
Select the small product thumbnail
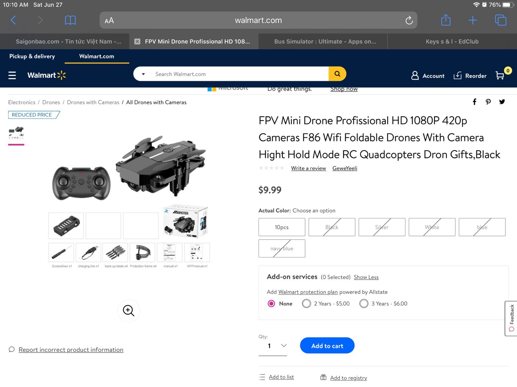coord(16,134)
